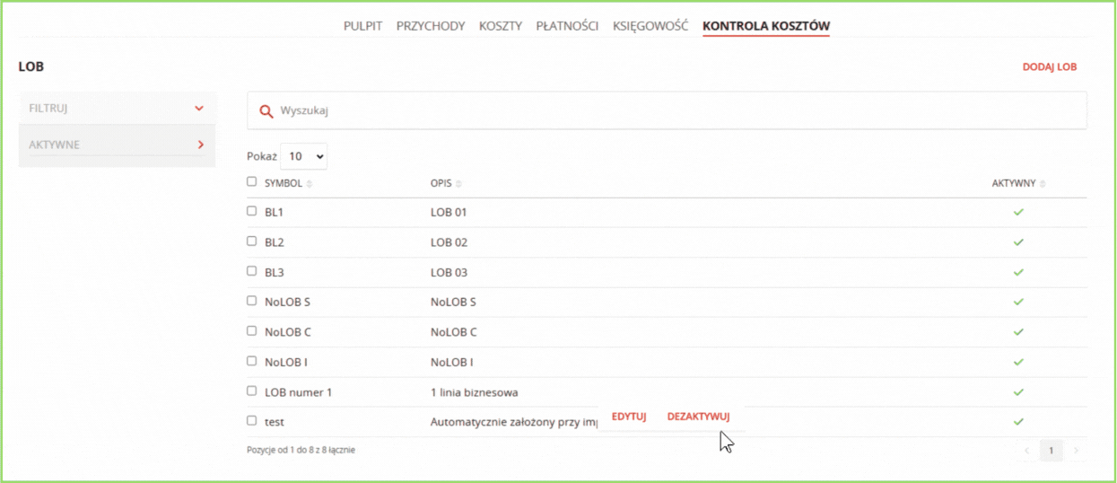Click the active checkmark for NoLOB S

coord(1018,302)
